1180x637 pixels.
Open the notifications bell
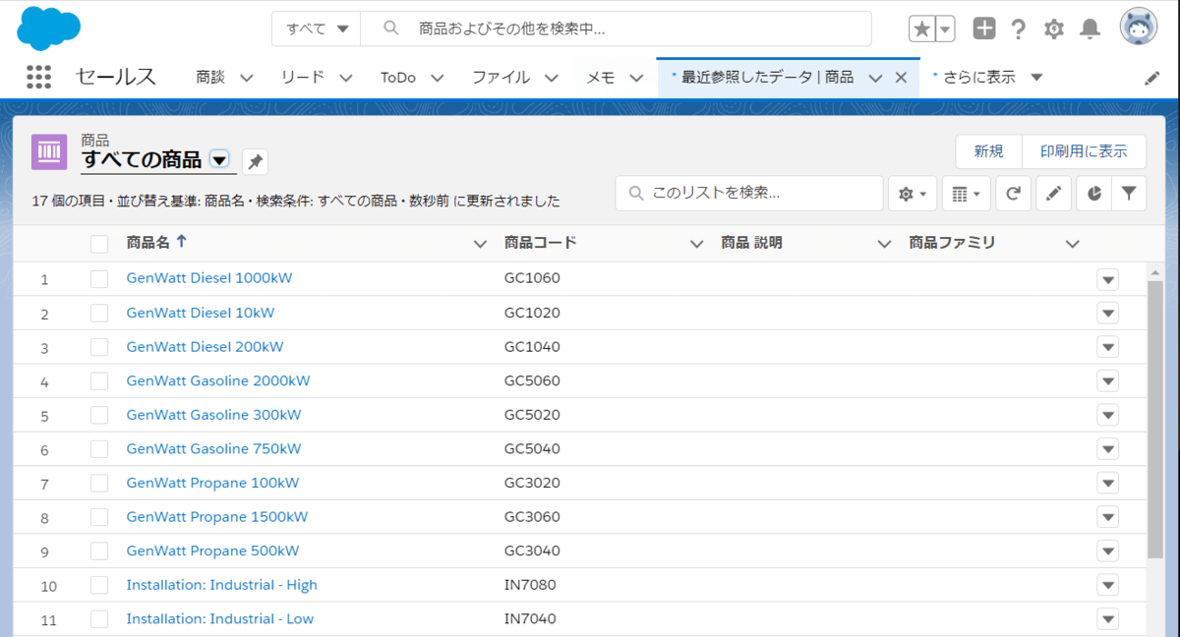coord(1090,29)
